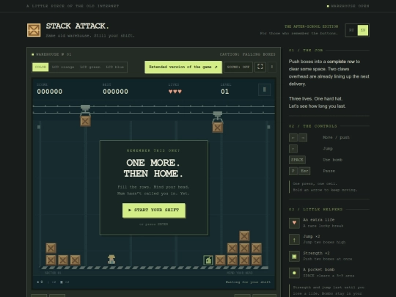Click the STACK ATTACK. title

pos(78,26)
